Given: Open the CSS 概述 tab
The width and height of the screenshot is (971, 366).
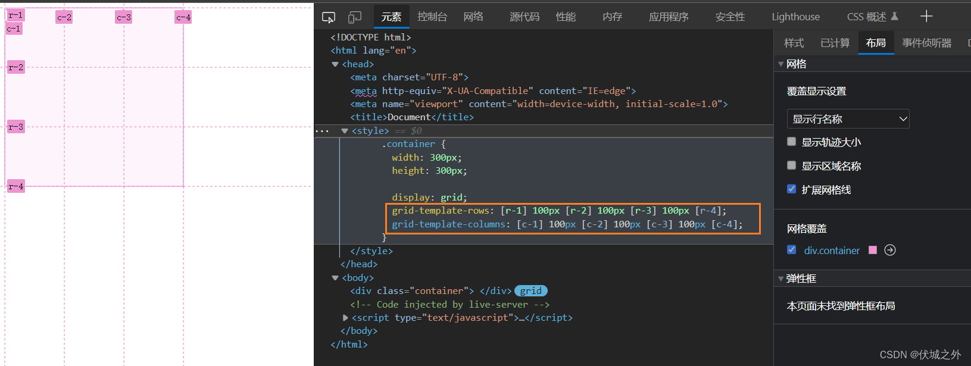Looking at the screenshot, I should [866, 17].
